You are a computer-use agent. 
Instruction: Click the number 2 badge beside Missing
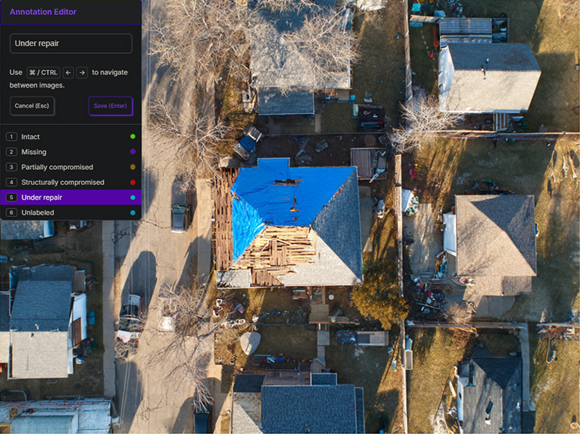point(11,152)
